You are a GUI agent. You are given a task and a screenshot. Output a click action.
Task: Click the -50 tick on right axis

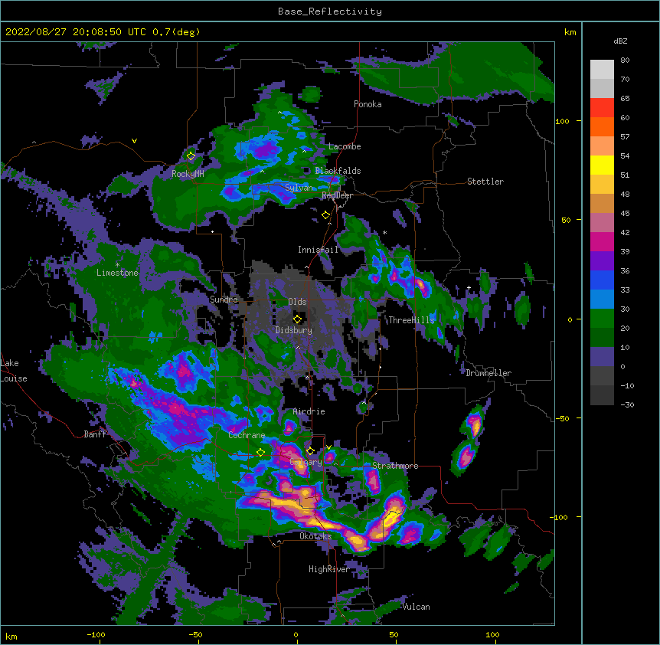tap(562, 418)
